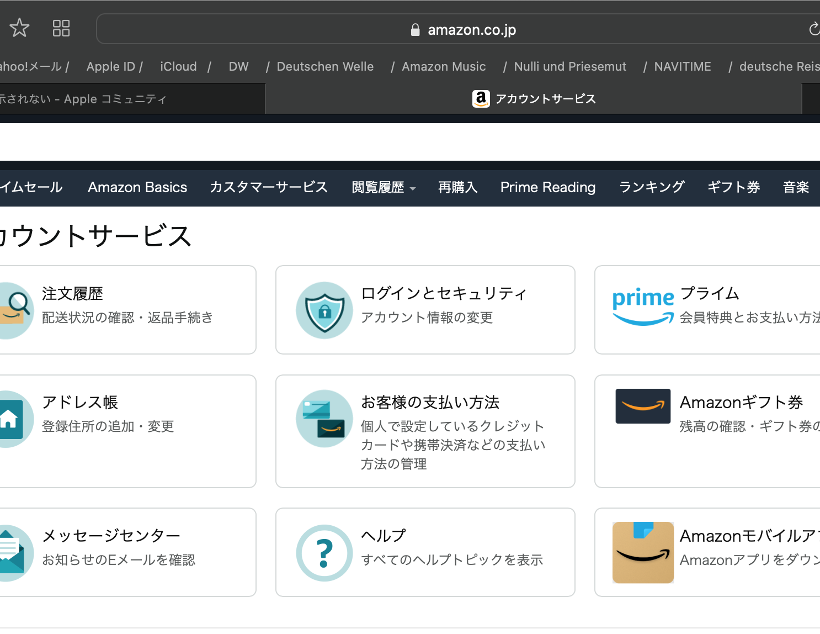Image resolution: width=820 pixels, height=634 pixels.
Task: Click the payment methods credit card icon
Action: (x=324, y=419)
